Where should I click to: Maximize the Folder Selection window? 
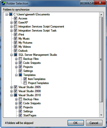pyautogui.click(x=91, y=3)
